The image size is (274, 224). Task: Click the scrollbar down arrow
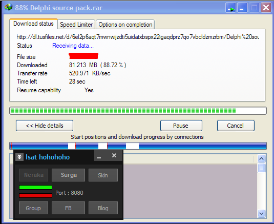click(261, 214)
